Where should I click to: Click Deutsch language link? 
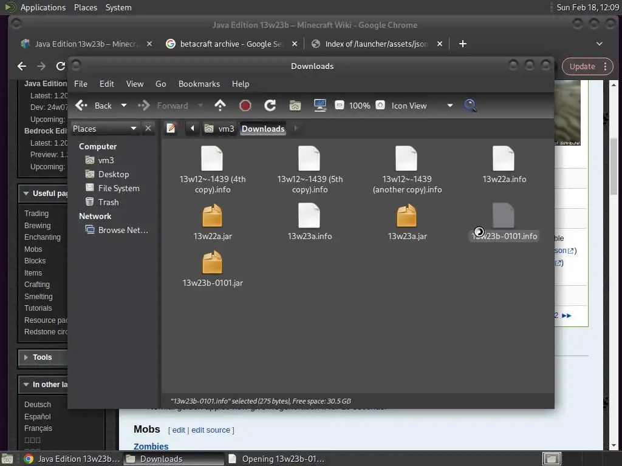tap(38, 405)
